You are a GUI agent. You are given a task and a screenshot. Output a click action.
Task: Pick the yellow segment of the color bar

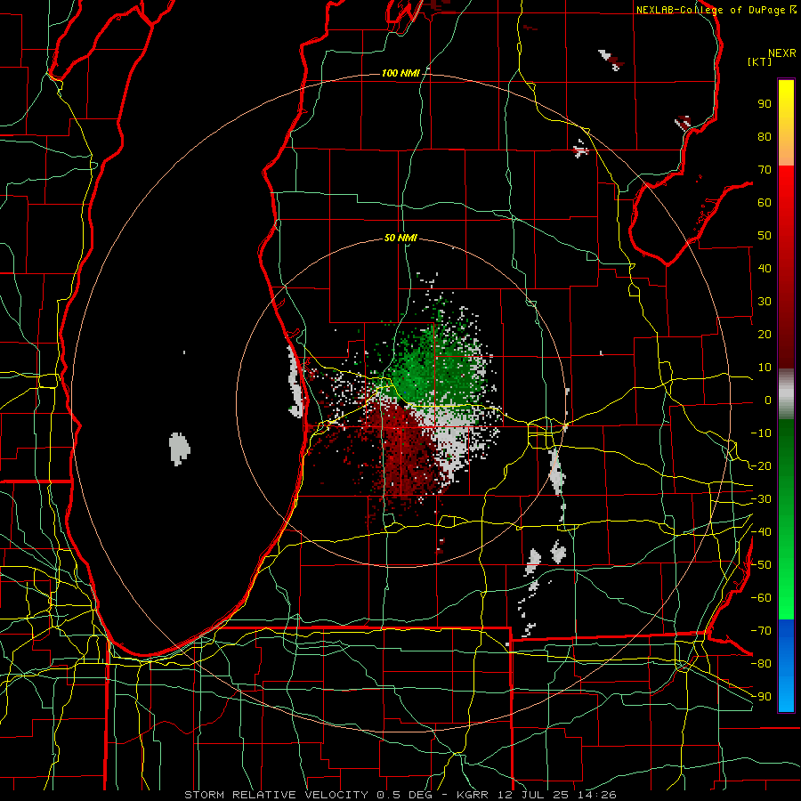(786, 123)
